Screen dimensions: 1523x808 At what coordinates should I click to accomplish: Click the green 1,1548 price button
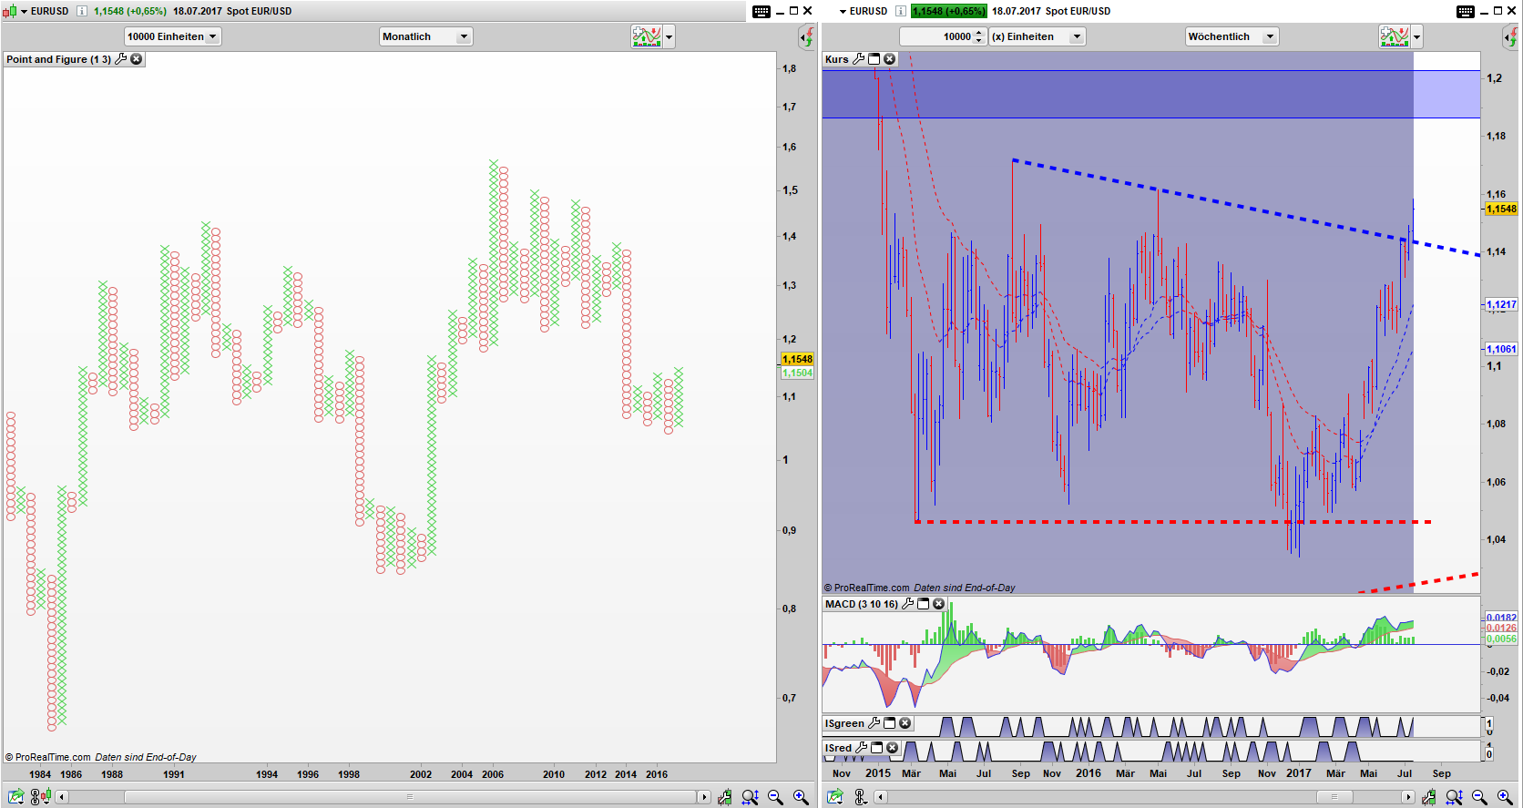(948, 11)
